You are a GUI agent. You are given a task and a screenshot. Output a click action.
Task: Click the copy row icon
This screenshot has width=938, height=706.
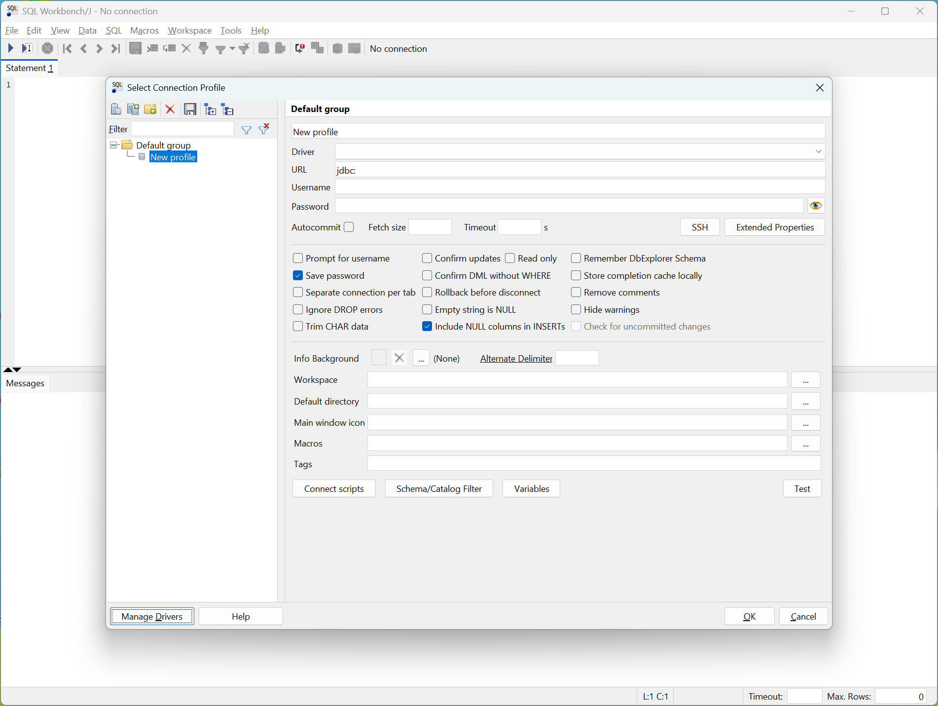(170, 48)
